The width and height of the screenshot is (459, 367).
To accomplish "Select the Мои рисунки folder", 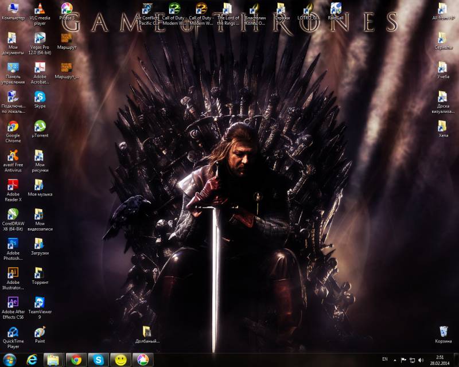I will (x=40, y=161).
